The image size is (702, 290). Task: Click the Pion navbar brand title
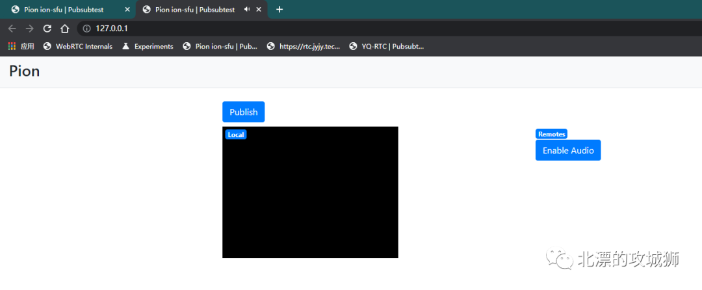24,71
